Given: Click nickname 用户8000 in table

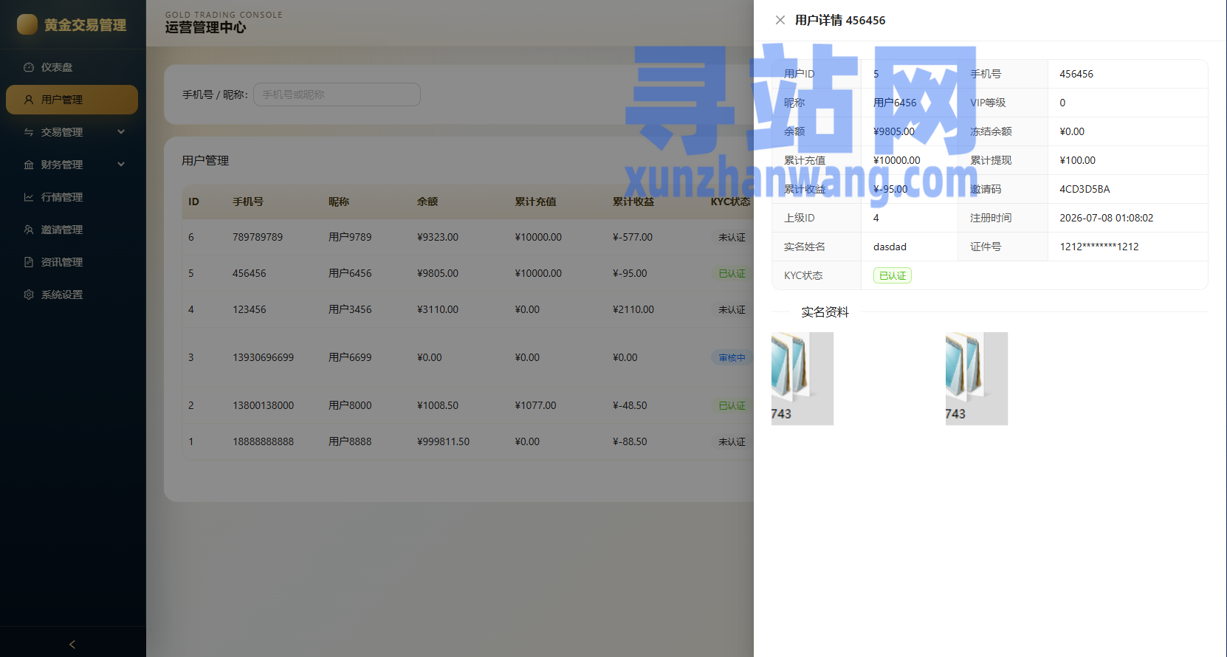Looking at the screenshot, I should point(350,405).
